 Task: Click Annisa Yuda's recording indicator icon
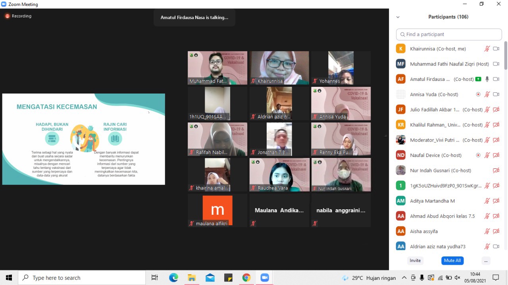coord(478,94)
